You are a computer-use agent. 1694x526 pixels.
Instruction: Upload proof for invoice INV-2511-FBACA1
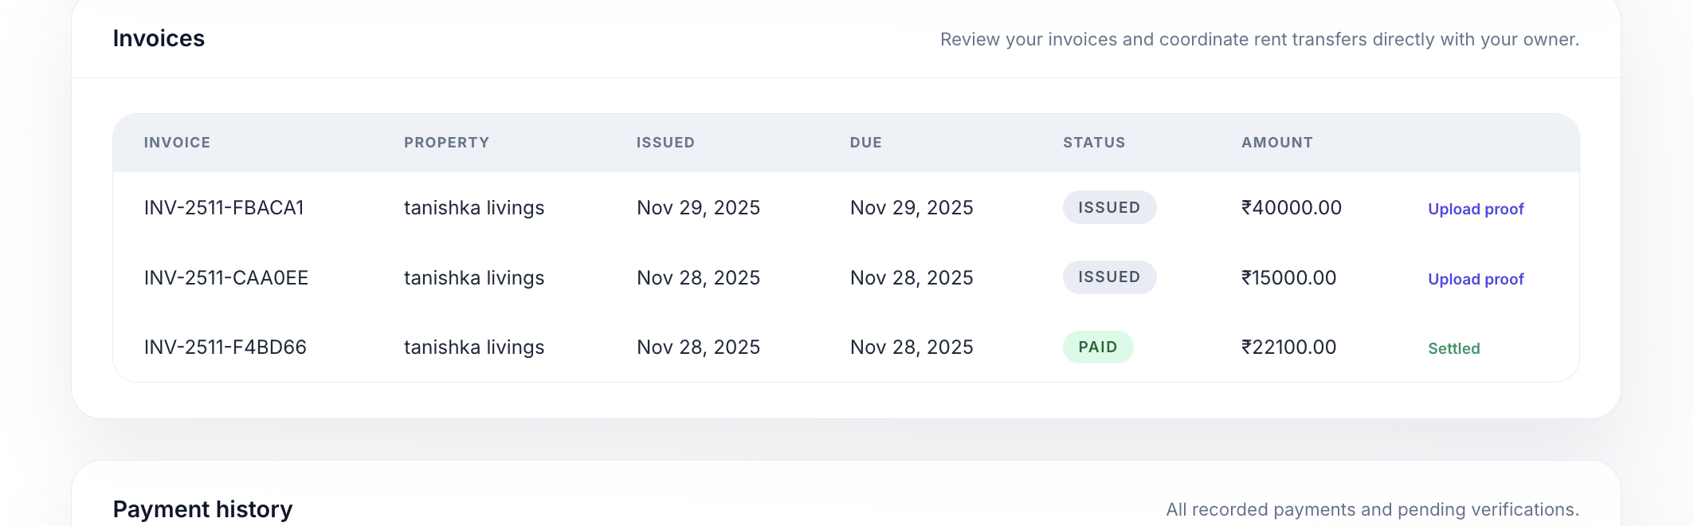tap(1475, 209)
